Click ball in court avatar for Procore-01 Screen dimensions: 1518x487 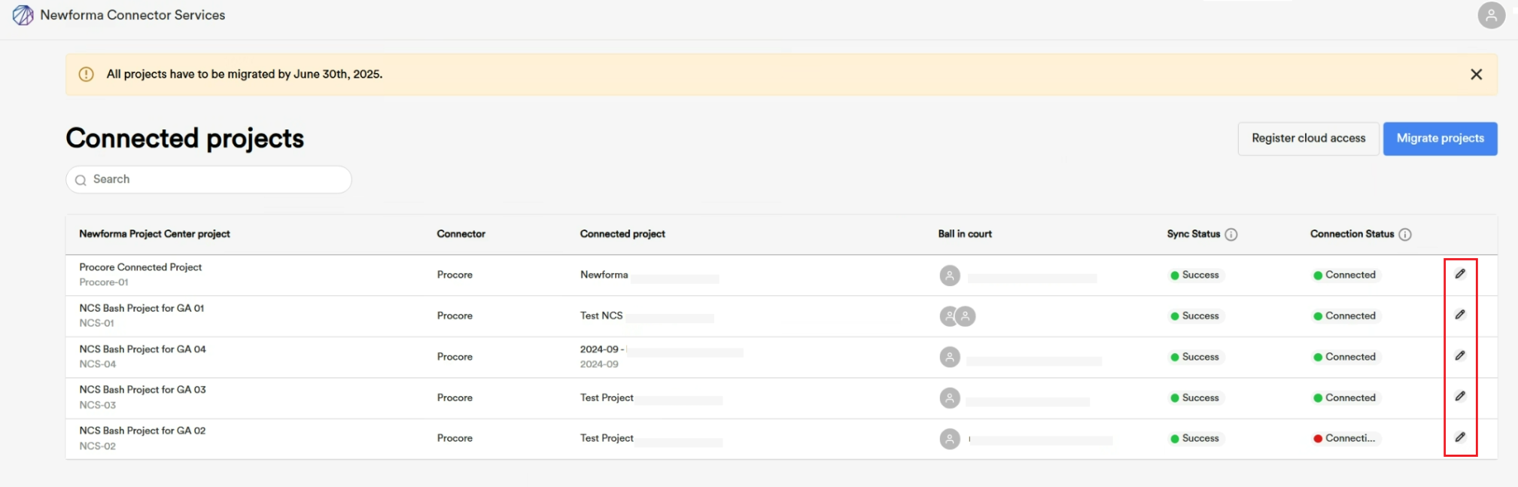tap(950, 275)
